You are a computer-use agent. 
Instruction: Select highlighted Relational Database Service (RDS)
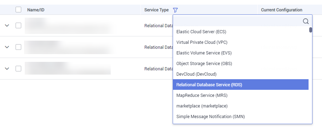tap(241, 85)
